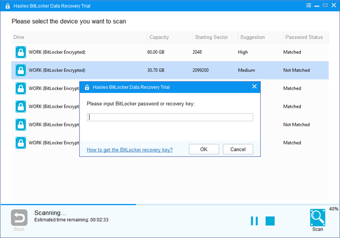Click the lock icon on the last drive row
The image size is (340, 238).
tap(20, 142)
